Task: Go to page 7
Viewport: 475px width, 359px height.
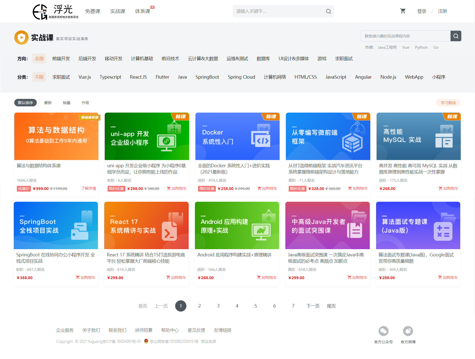Action: pyautogui.click(x=293, y=306)
